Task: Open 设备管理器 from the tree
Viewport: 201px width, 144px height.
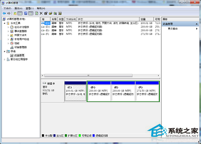Action: tap(20, 47)
